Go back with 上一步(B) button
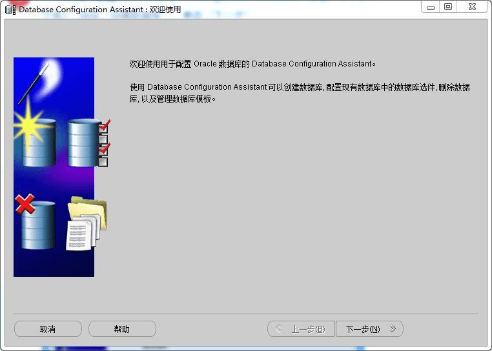Viewport: 492px width, 351px height. click(x=301, y=328)
